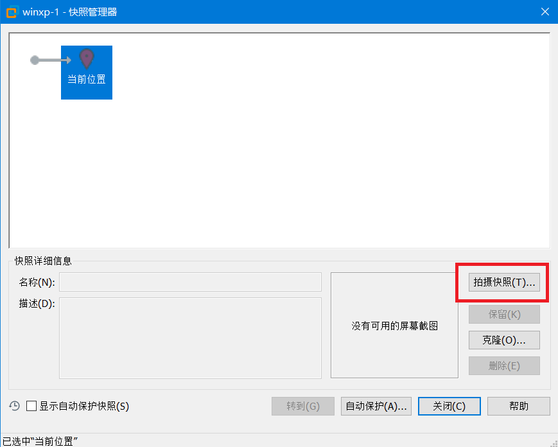The image size is (558, 447).
Task: Select the blue 当前位置 thumbnail tile
Action: pyautogui.click(x=86, y=72)
